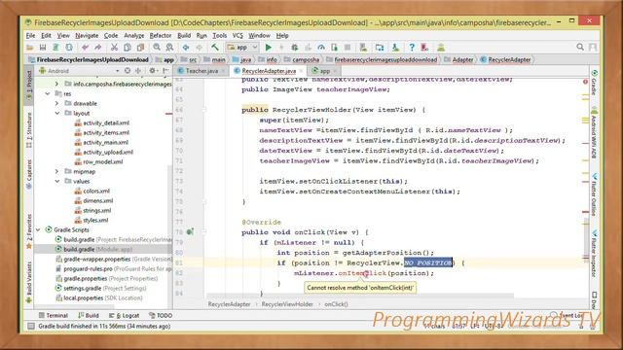Open the Build menu
This screenshot has height=350, width=623.
click(184, 36)
